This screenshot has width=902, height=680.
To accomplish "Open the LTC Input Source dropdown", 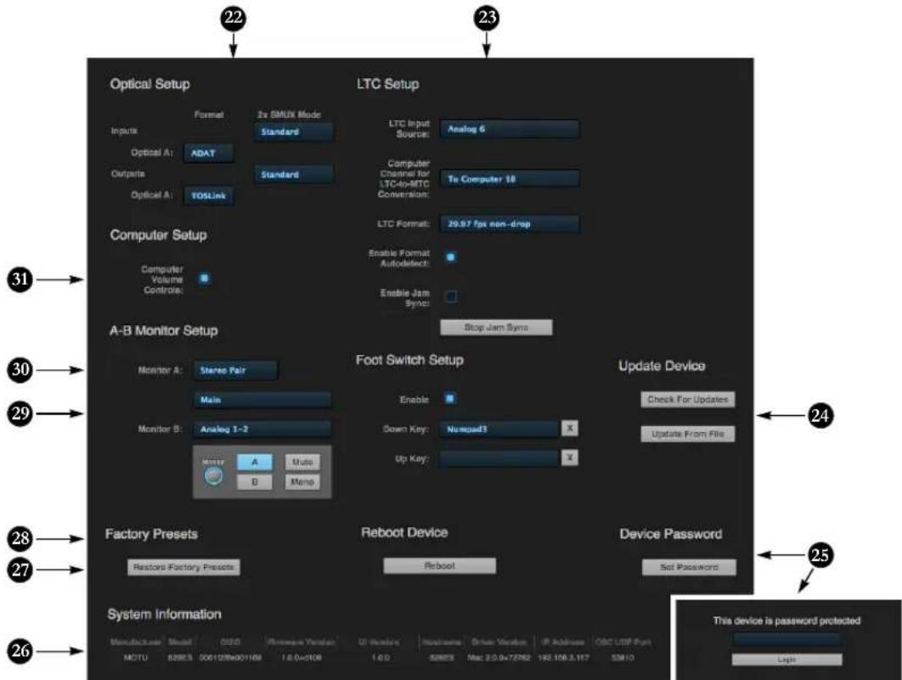I will 510,129.
